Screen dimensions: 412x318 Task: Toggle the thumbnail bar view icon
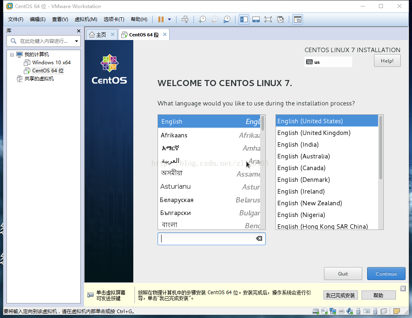(x=256, y=19)
